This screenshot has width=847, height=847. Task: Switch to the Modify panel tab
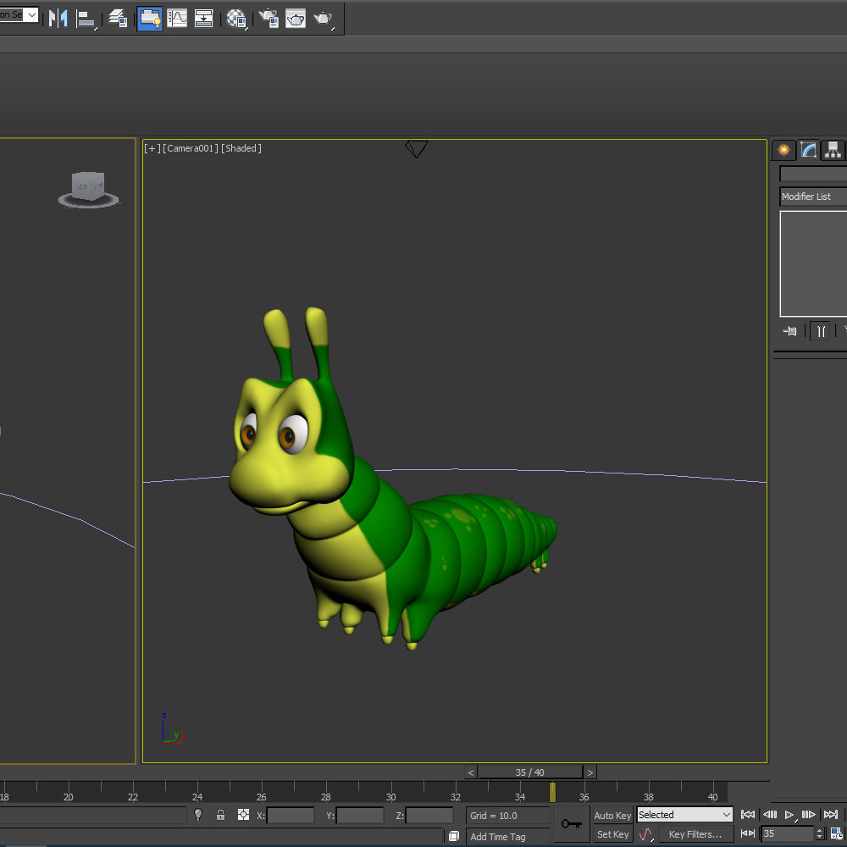(x=809, y=150)
